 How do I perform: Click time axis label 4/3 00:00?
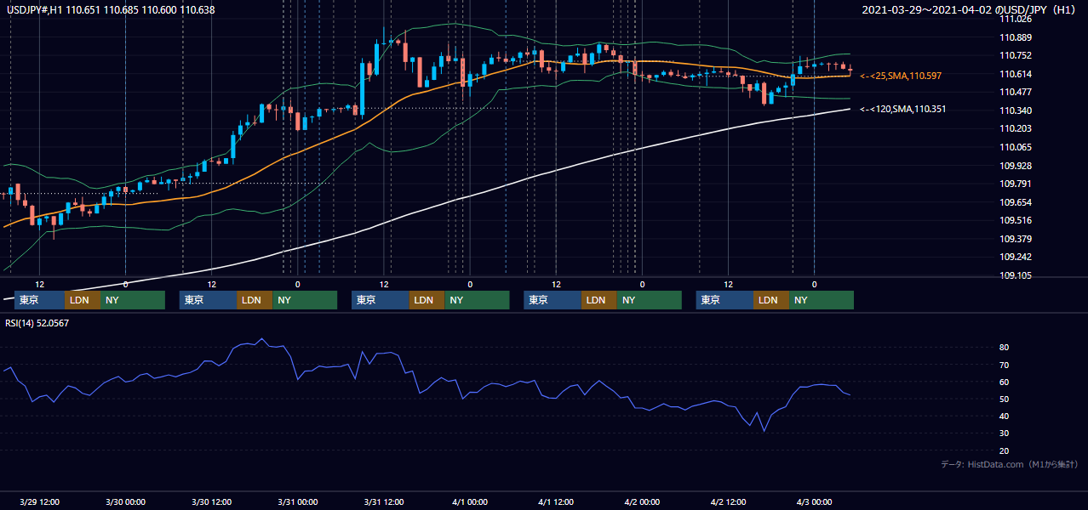click(814, 501)
